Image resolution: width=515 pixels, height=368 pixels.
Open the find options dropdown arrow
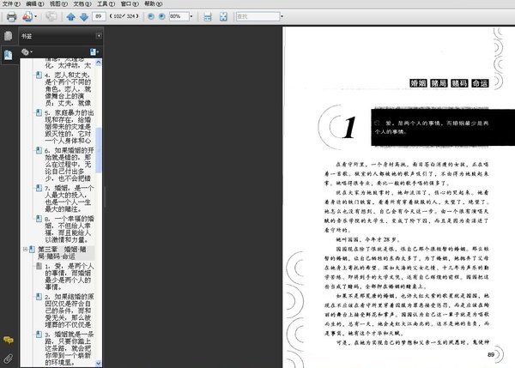tap(282, 16)
